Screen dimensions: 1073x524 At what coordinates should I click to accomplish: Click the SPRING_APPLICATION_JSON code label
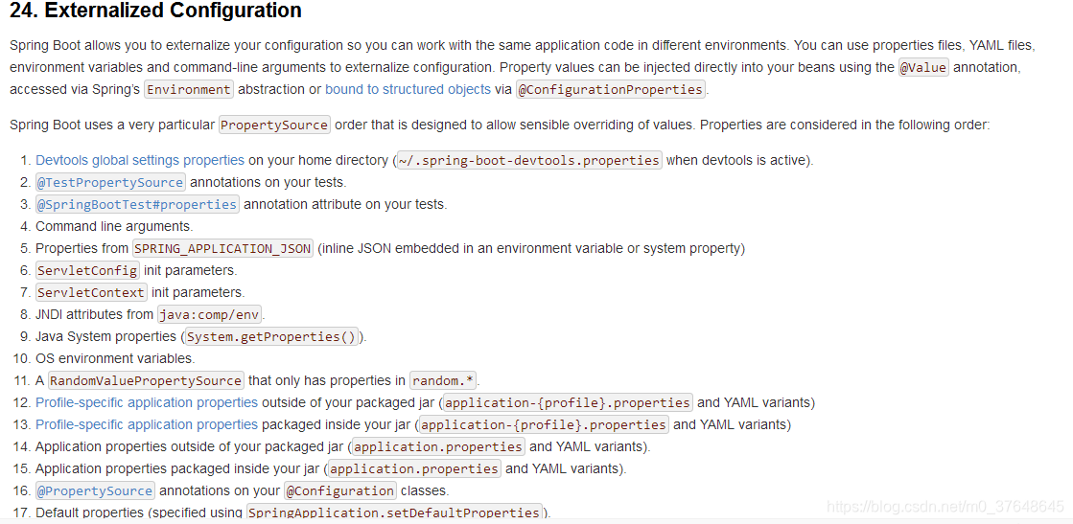(223, 248)
